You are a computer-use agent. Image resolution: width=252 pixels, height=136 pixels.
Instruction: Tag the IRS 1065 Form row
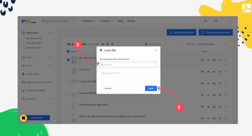202,60
